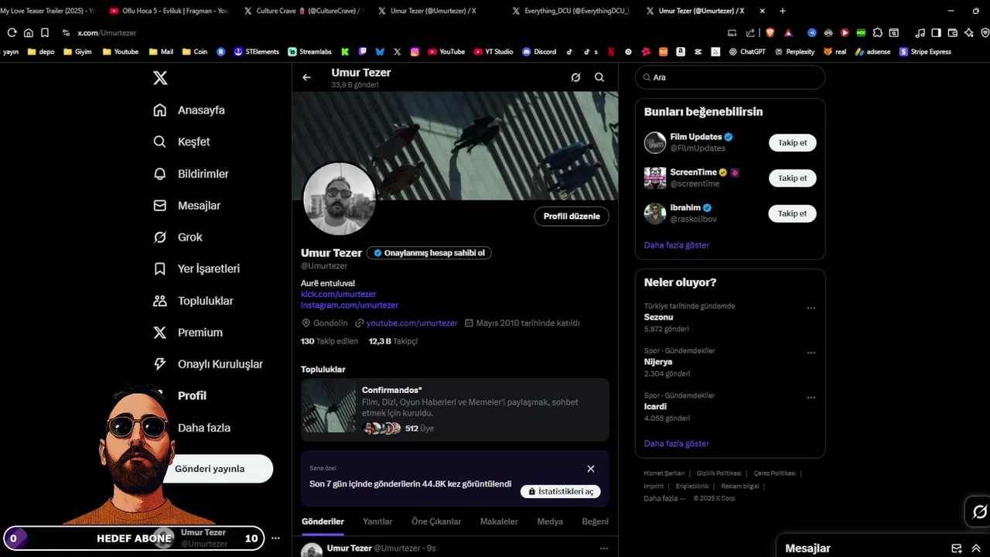Go back with the profile header arrow
This screenshot has width=990, height=557.
[x=306, y=77]
